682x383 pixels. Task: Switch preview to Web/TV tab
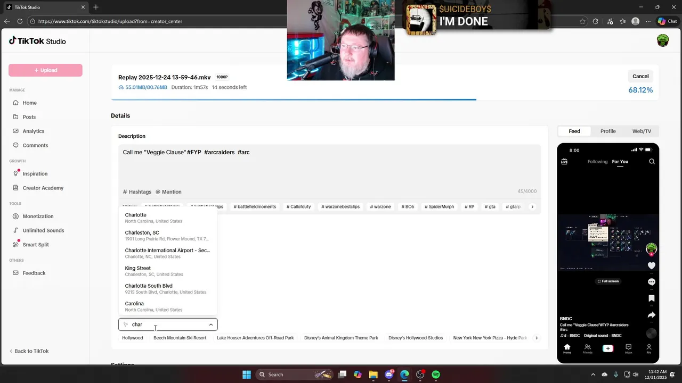tap(642, 131)
